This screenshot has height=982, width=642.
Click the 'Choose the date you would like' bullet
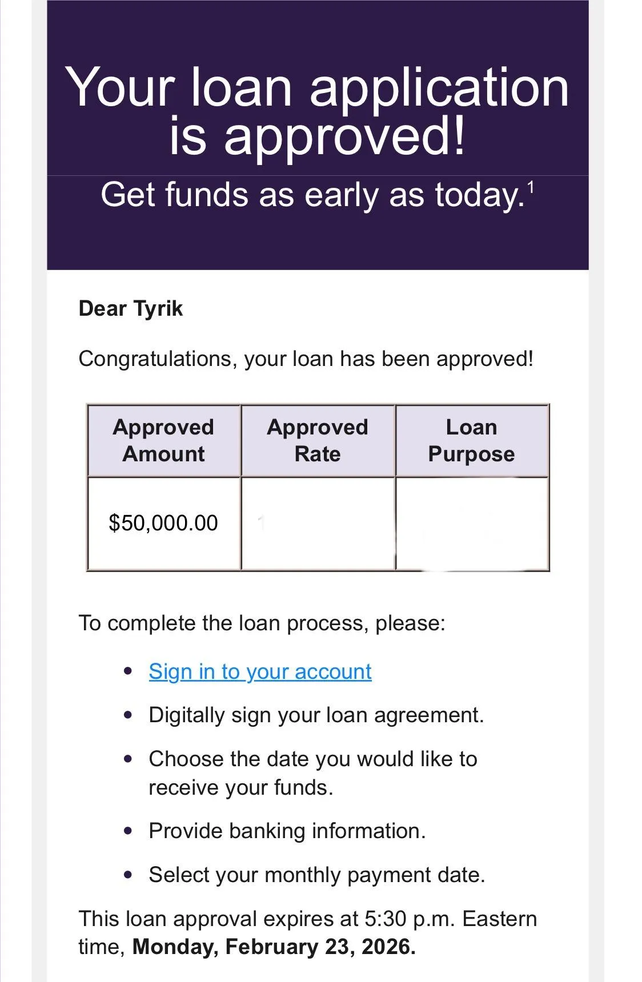click(312, 773)
